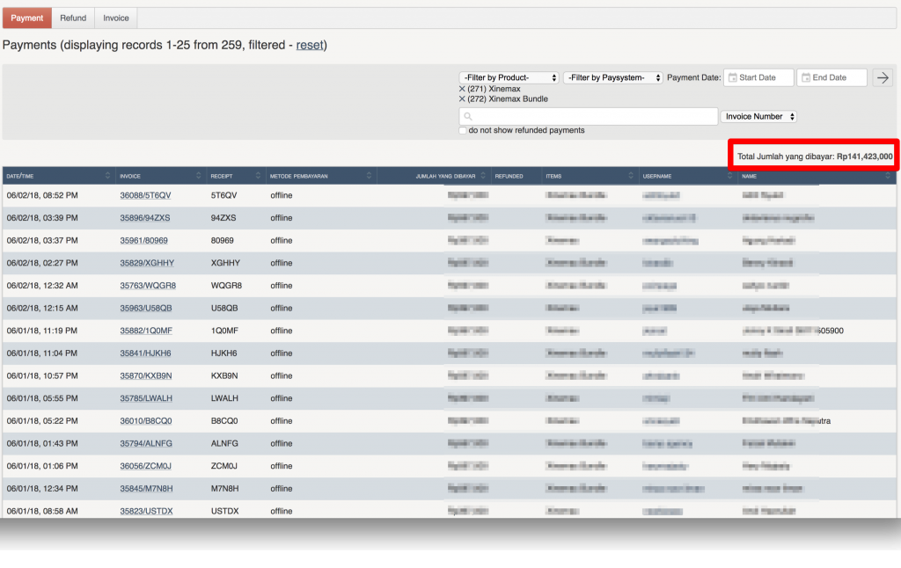901x568 pixels.
Task: Remove the (271) Xinemax filter
Action: [x=462, y=89]
